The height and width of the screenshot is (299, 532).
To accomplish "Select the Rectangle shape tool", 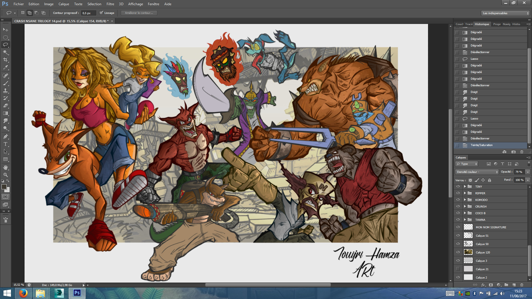I will point(5,159).
